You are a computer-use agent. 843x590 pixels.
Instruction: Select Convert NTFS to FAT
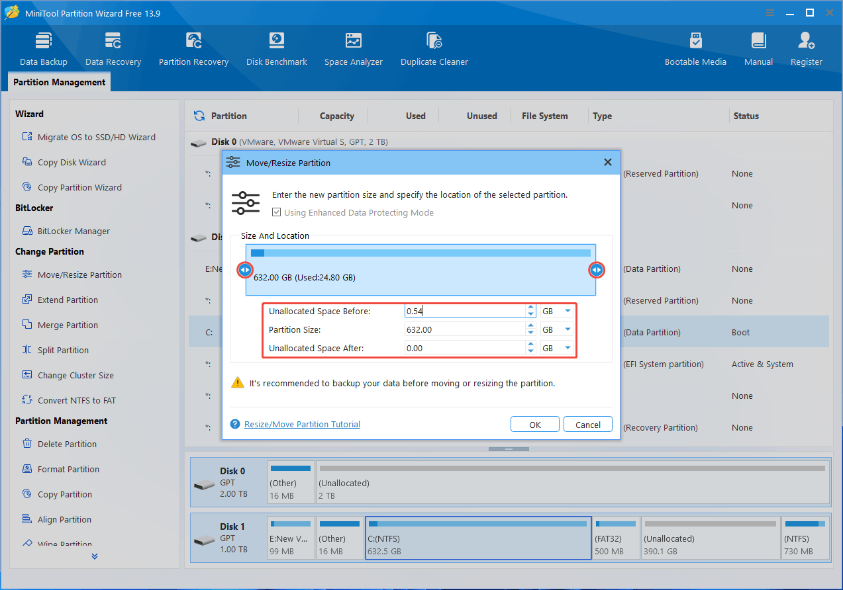pyautogui.click(x=69, y=400)
